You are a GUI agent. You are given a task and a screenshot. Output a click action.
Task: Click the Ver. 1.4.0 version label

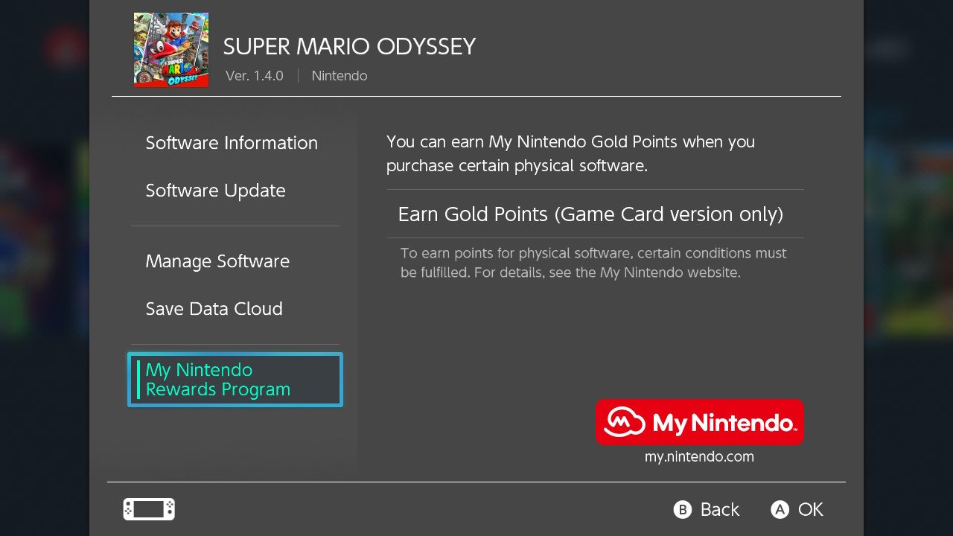pyautogui.click(x=255, y=76)
